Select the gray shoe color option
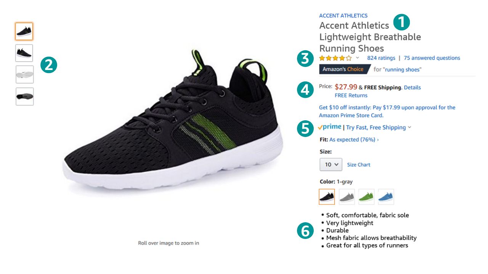Screen dimensions: 488x274 [346, 196]
